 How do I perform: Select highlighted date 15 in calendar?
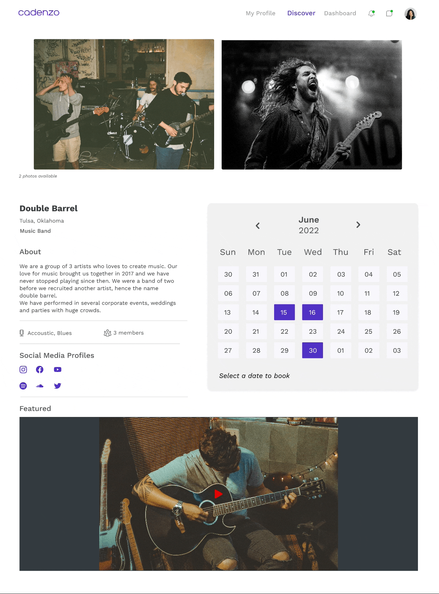click(x=284, y=312)
